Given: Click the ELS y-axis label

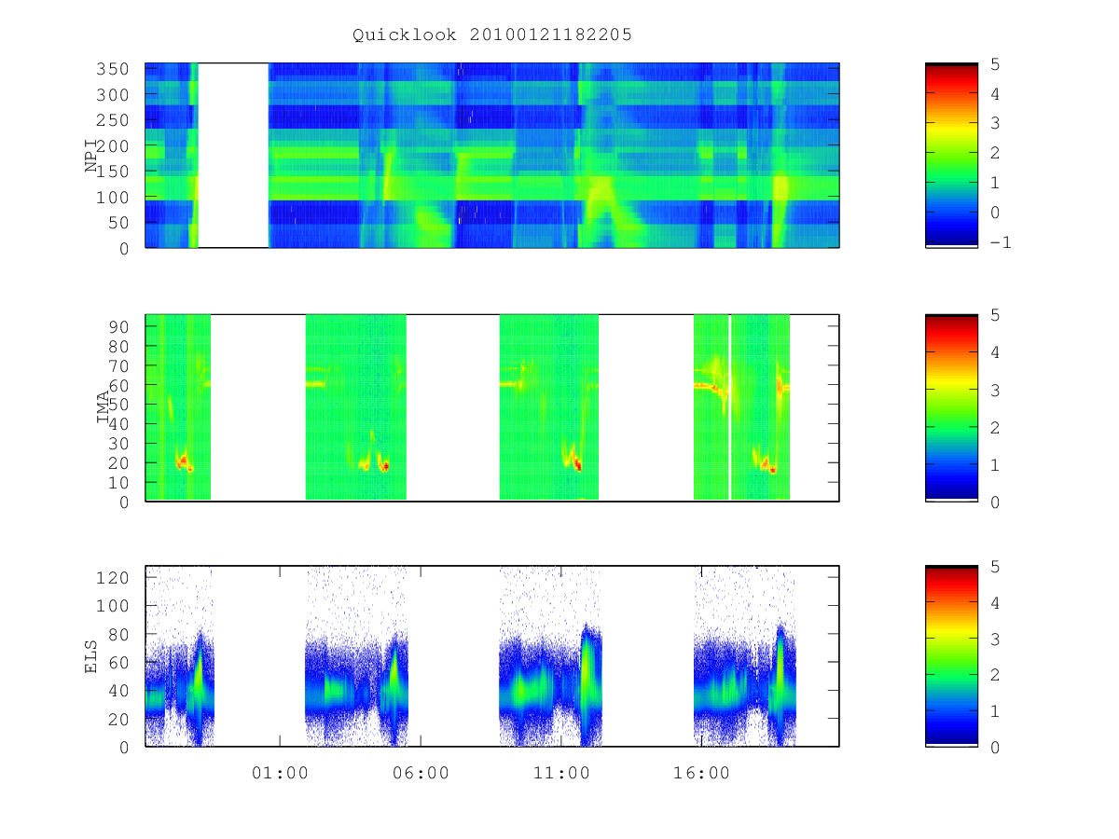Looking at the screenshot, I should coord(91,656).
